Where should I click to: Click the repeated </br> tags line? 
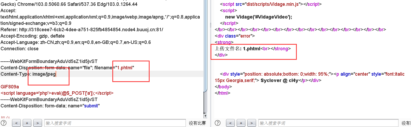click(x=300, y=30)
